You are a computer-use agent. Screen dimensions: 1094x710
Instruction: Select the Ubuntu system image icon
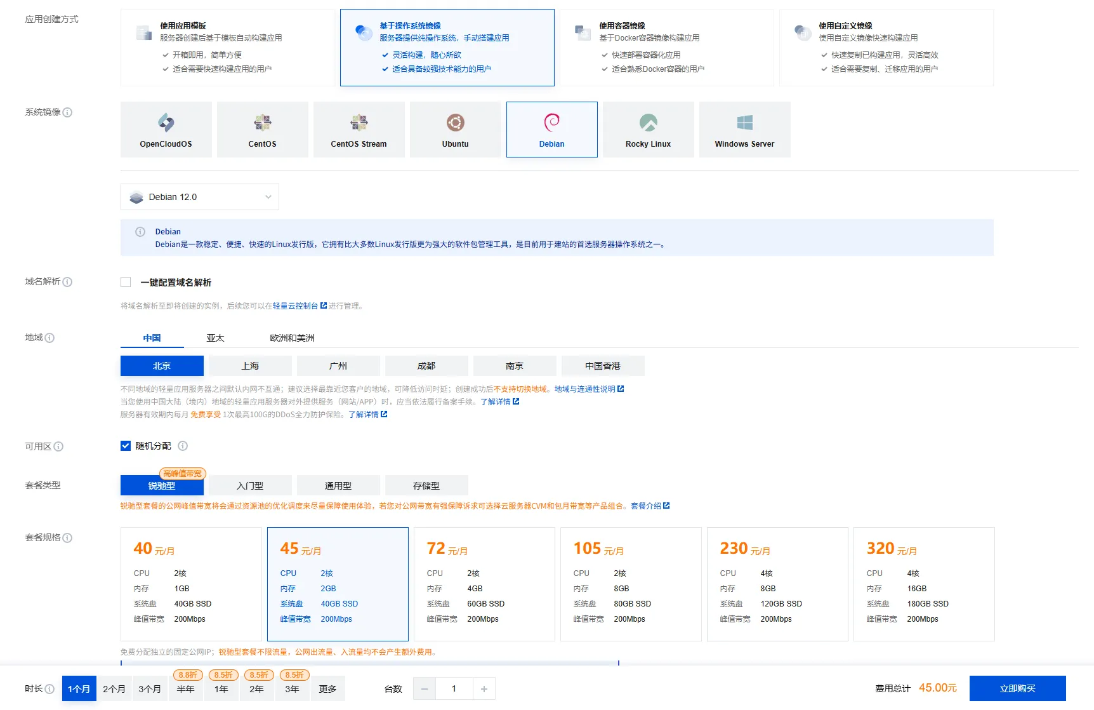pyautogui.click(x=455, y=123)
